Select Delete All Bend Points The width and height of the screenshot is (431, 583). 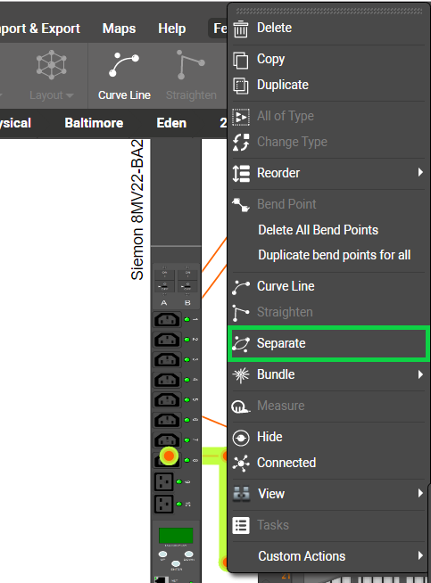point(319,230)
